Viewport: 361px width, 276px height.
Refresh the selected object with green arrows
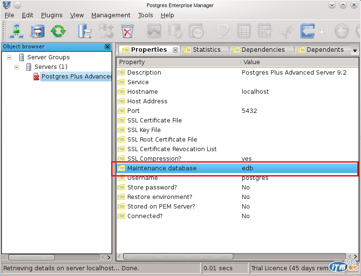pos(58,31)
